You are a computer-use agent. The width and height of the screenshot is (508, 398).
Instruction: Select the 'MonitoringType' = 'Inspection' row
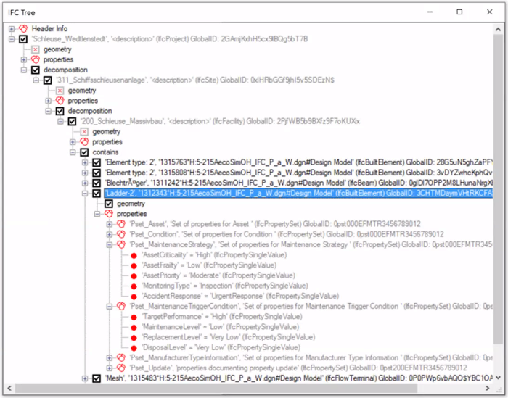225,286
